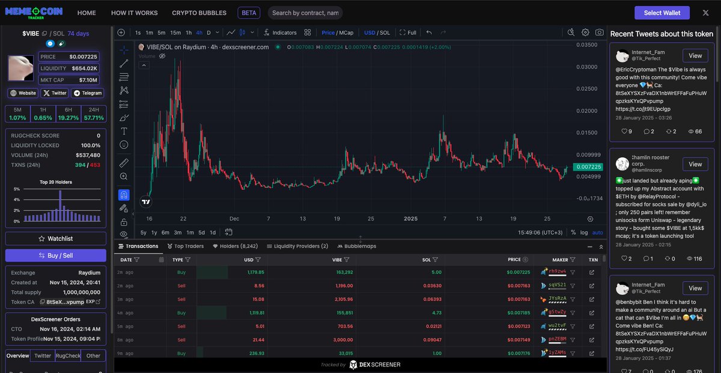Viewport: 721px width, 373px height.
Task: Expand the chart style dropdown arrow
Action: coord(252,32)
